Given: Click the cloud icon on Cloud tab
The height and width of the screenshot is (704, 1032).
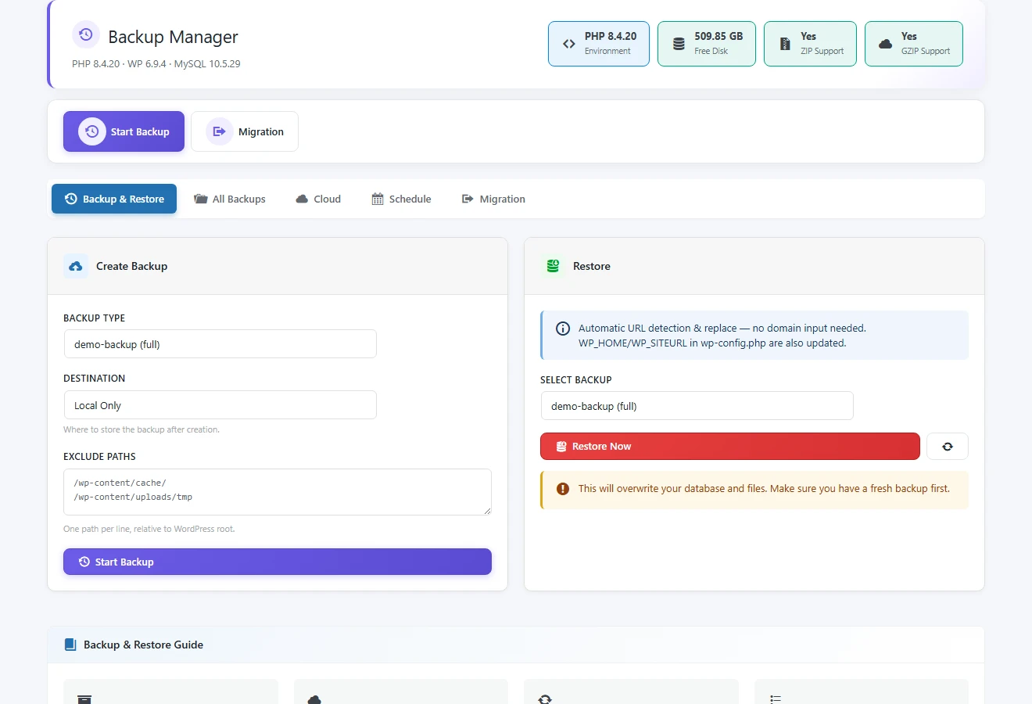Looking at the screenshot, I should coord(302,199).
